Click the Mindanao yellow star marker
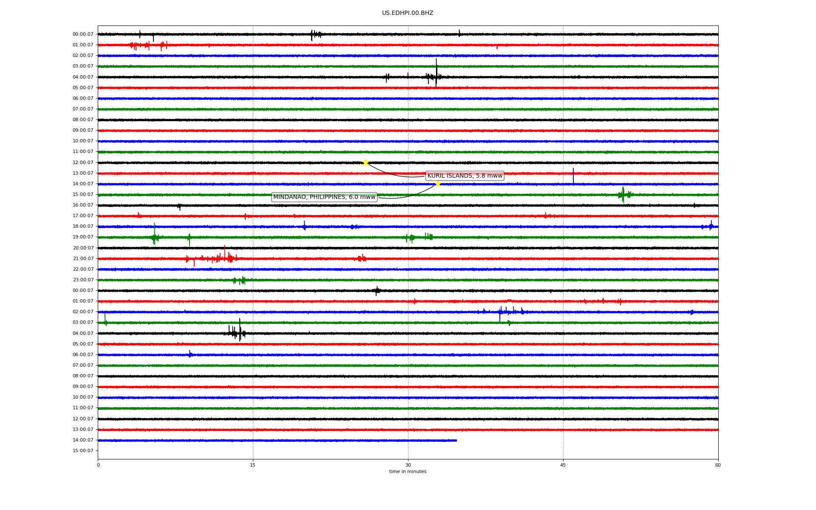The image size is (816, 510). 438,184
